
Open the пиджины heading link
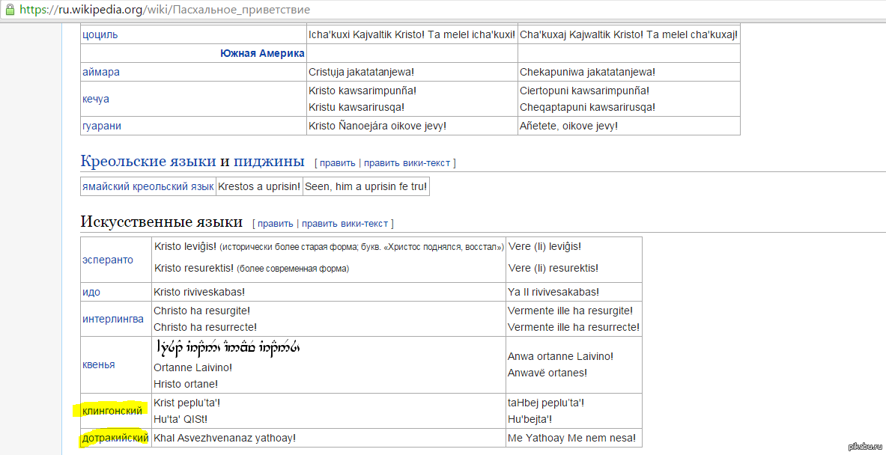269,162
